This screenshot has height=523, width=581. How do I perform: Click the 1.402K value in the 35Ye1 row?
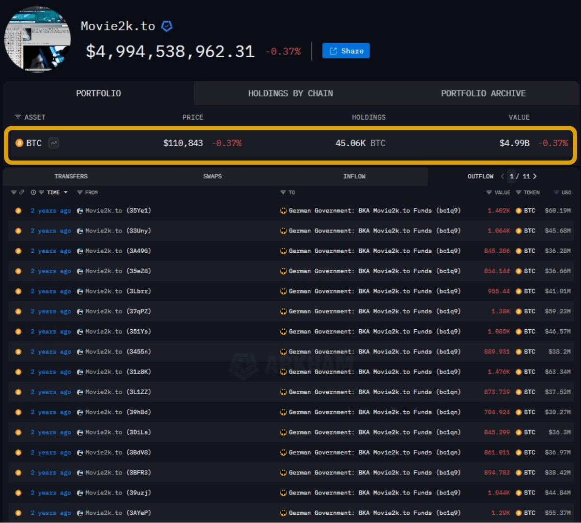499,211
